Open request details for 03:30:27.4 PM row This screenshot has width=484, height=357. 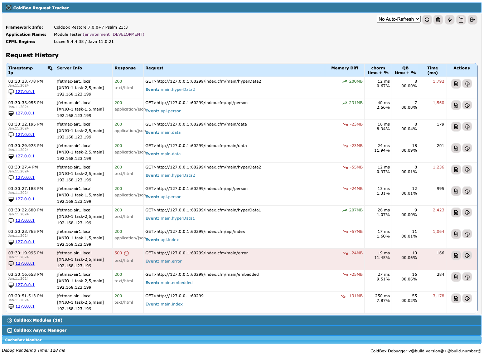pos(456,170)
